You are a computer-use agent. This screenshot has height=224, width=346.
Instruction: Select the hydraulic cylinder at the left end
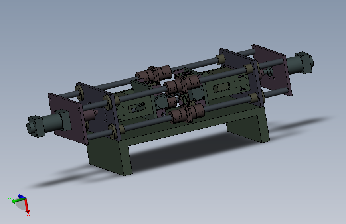click(49, 124)
